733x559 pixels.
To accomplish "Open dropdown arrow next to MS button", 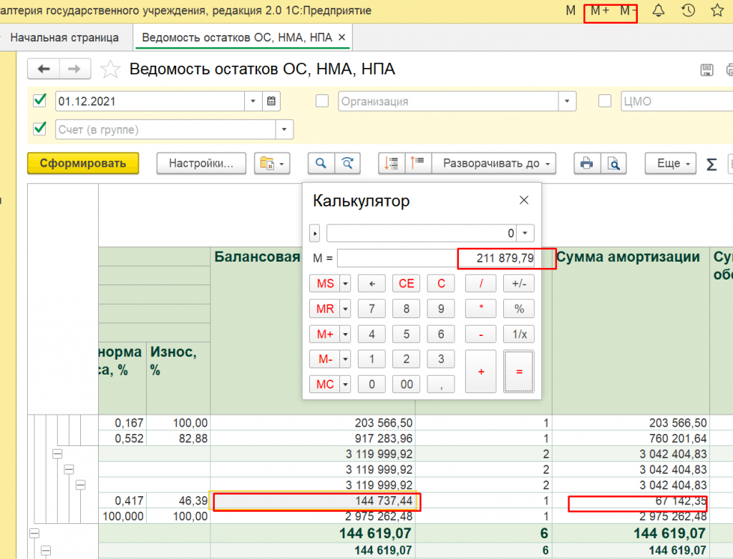I will point(346,284).
